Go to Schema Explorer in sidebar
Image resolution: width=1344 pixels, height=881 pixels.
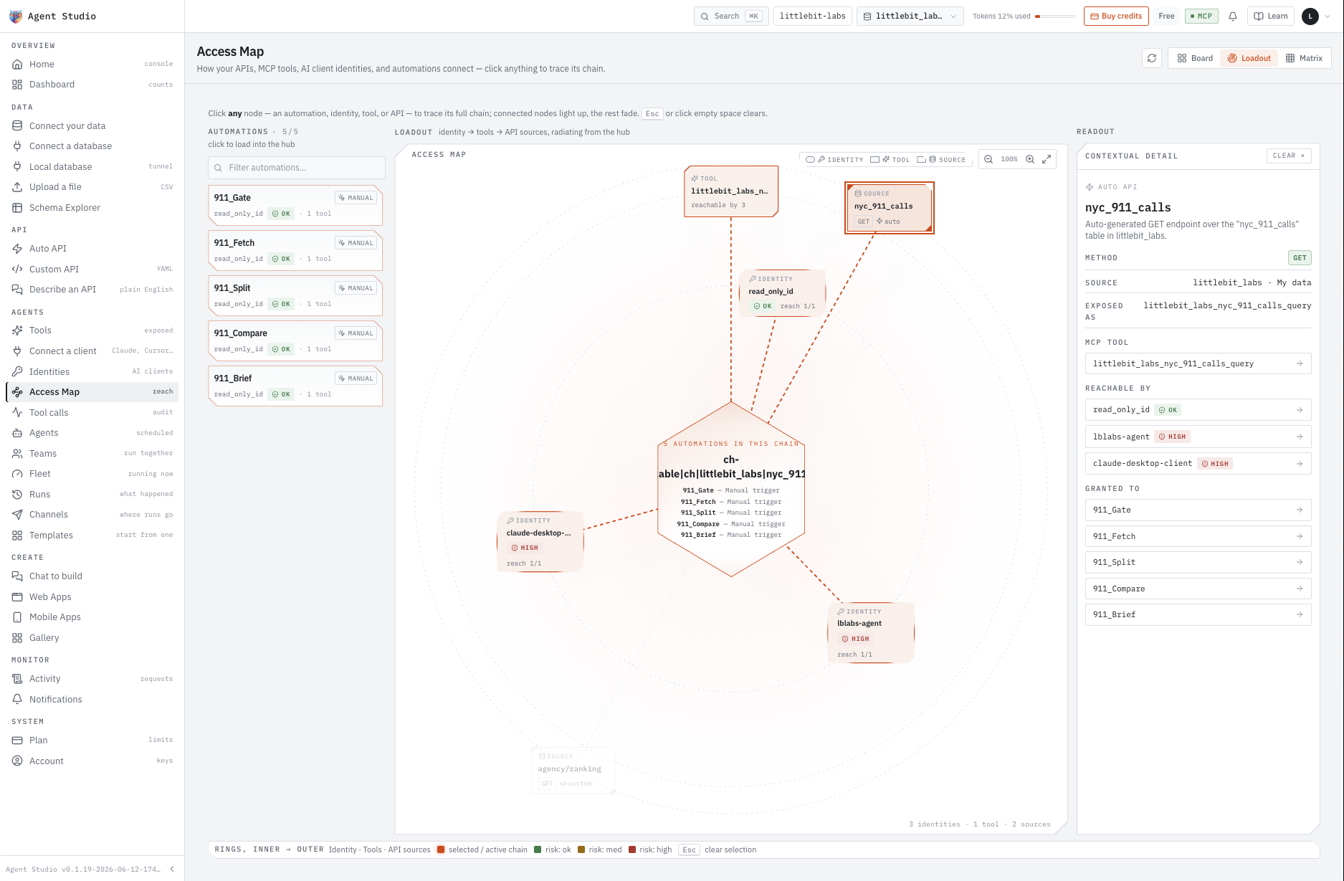pyautogui.click(x=92, y=207)
